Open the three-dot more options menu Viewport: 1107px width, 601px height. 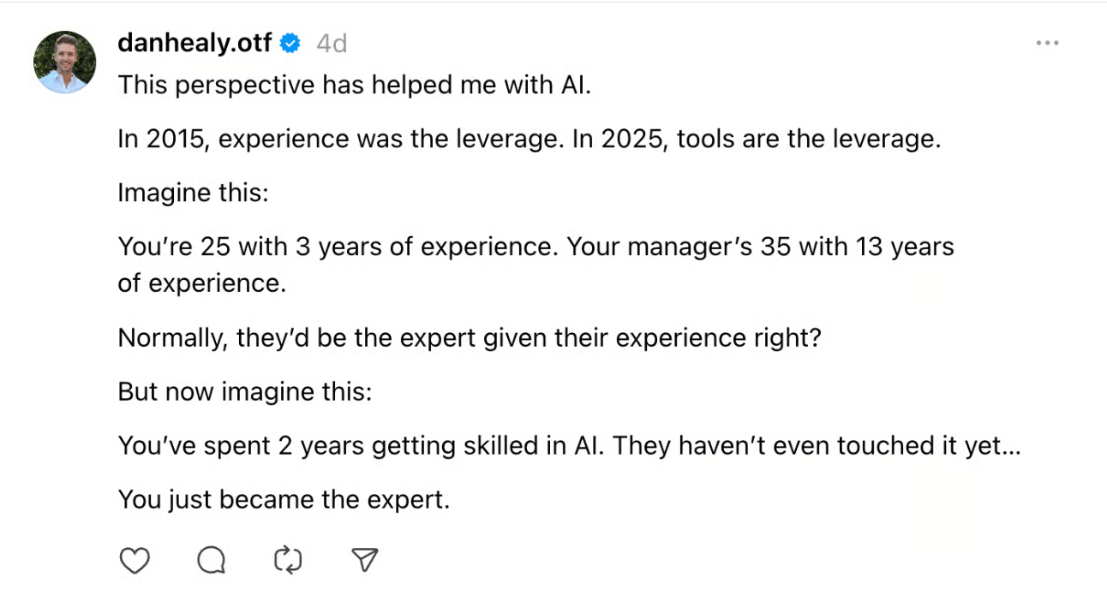(x=1047, y=43)
